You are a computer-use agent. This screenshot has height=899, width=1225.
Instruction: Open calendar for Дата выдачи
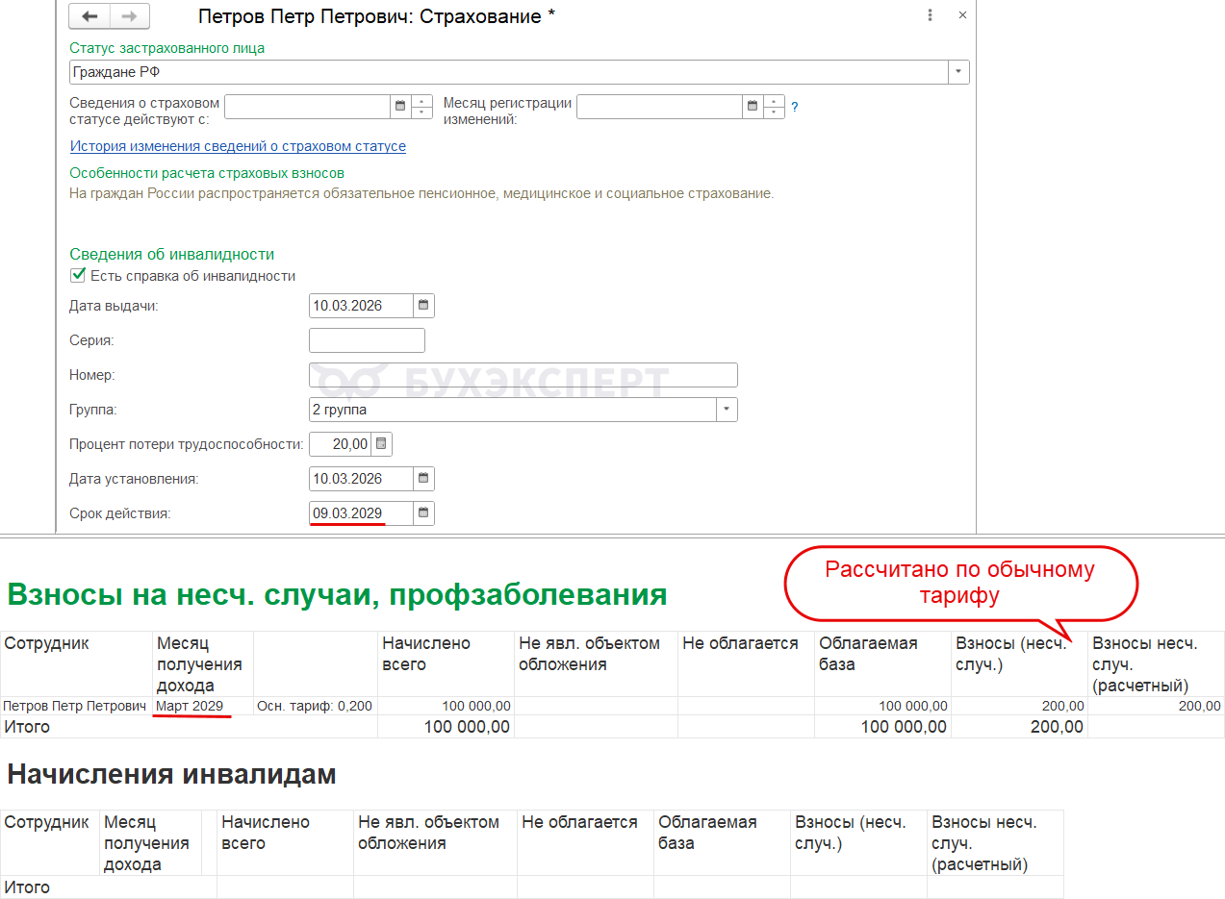[x=423, y=306]
